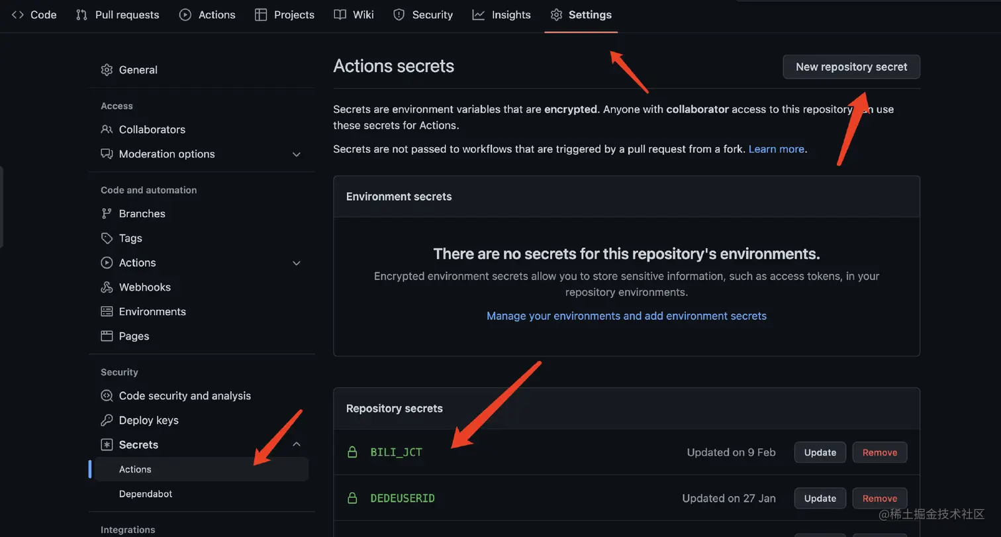Collapse the Secrets section chevron
The image size is (1001, 537).
tap(297, 444)
